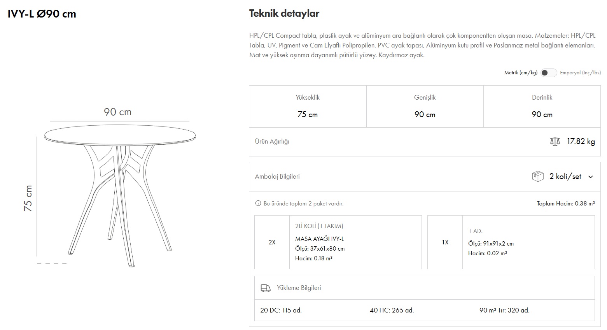Click the 1 AD. 91x91x2 cm package card
The width and height of the screenshot is (607, 330).
pyautogui.click(x=511, y=242)
